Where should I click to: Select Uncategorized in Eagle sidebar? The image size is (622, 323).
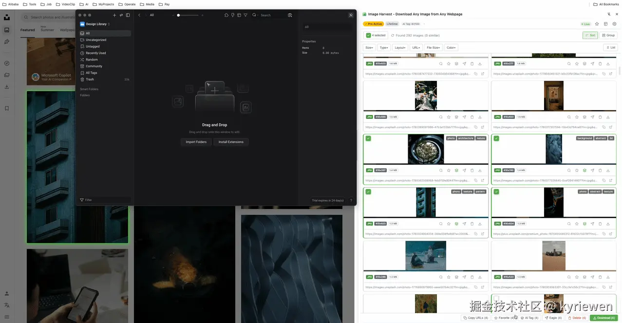pyautogui.click(x=105, y=40)
